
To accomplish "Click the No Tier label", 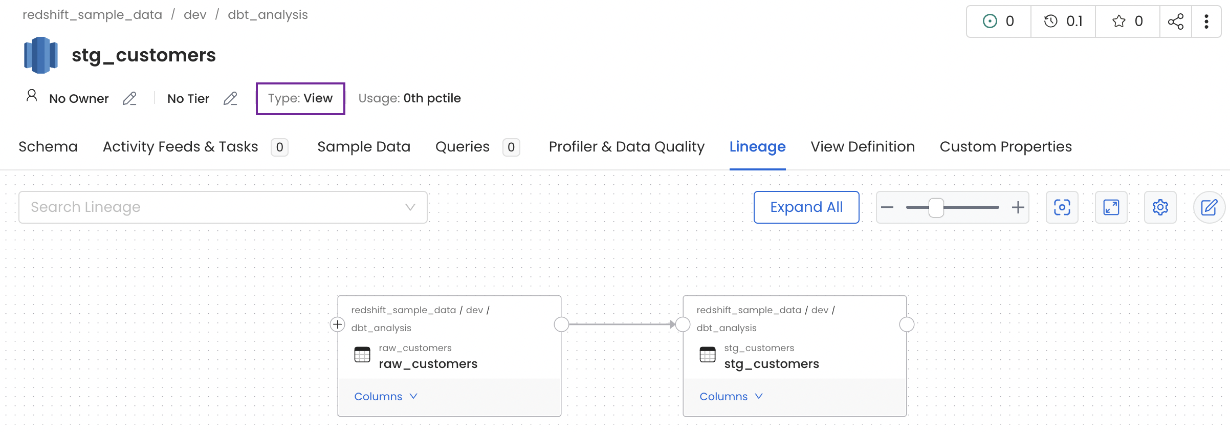I will coord(188,99).
